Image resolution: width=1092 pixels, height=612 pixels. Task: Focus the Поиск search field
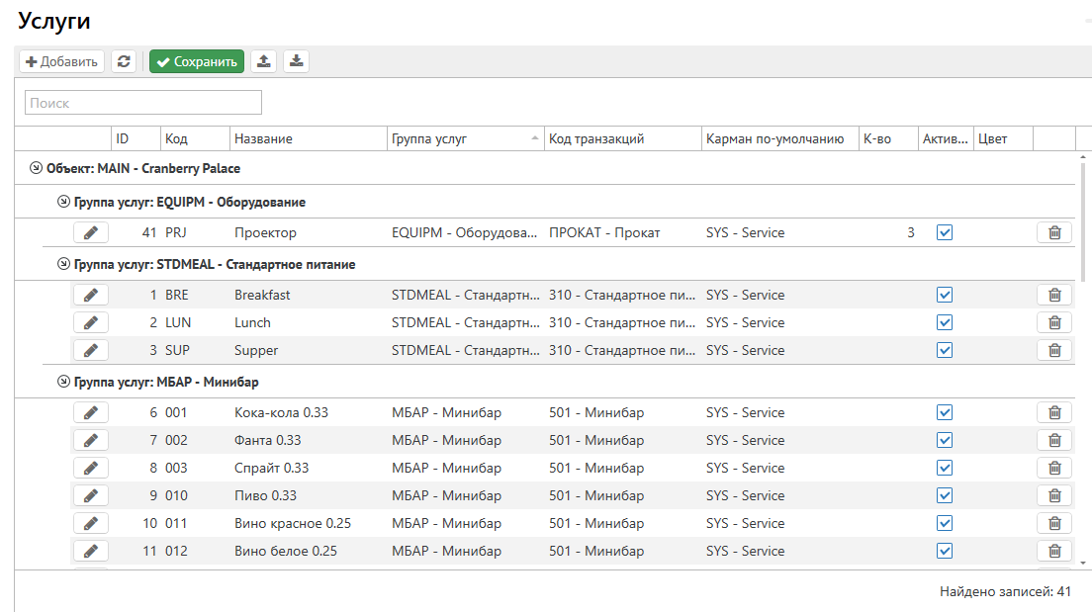(x=143, y=103)
